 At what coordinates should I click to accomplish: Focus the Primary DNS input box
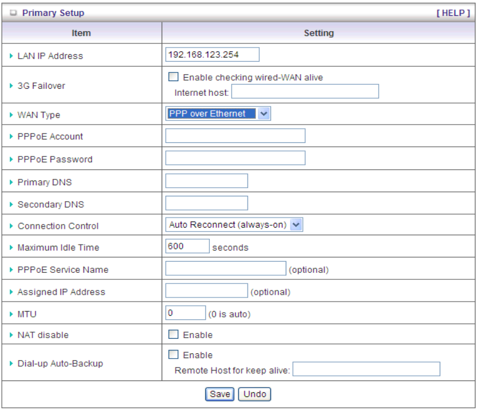pos(206,181)
